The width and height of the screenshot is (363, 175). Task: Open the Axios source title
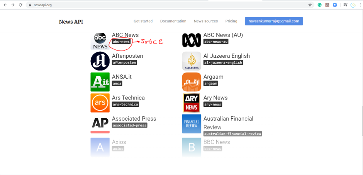point(119,142)
